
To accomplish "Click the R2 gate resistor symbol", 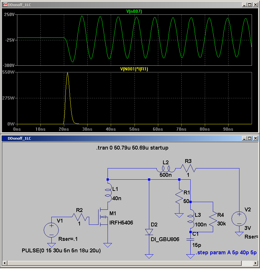I will tap(80, 217).
